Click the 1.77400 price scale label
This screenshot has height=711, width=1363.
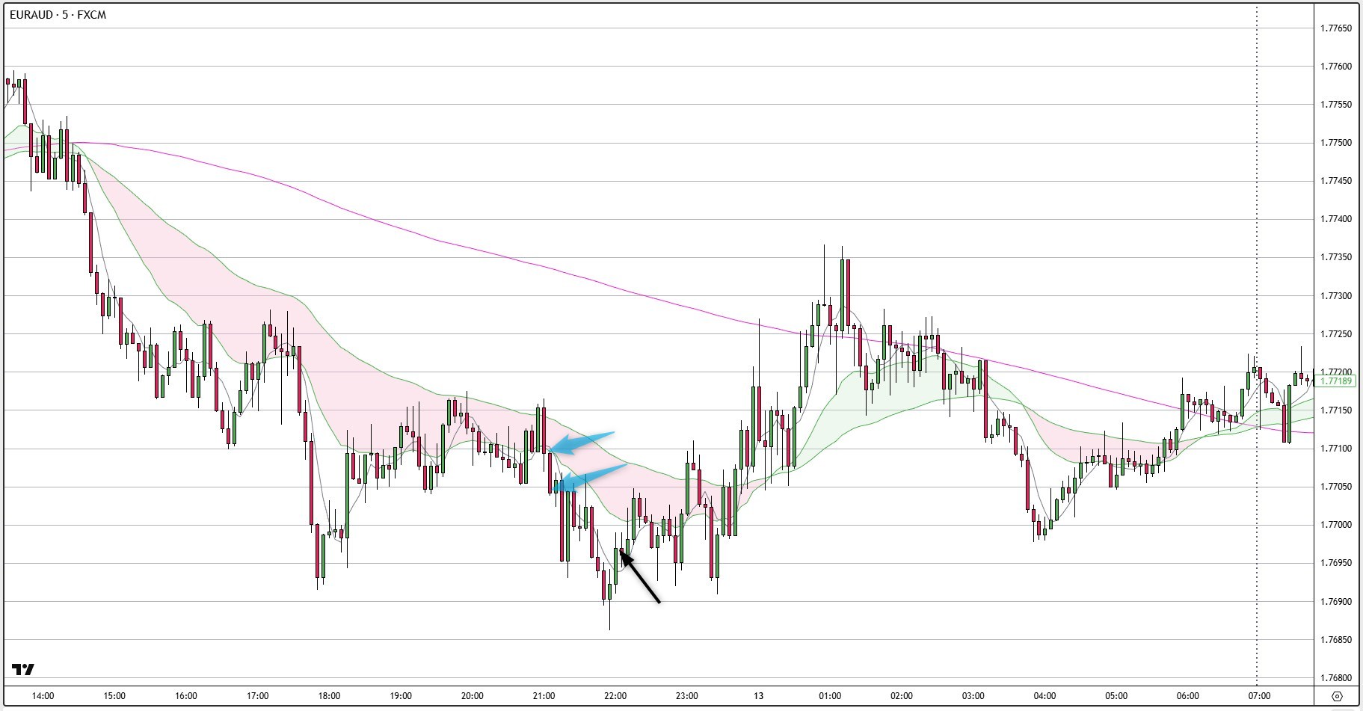pos(1336,219)
